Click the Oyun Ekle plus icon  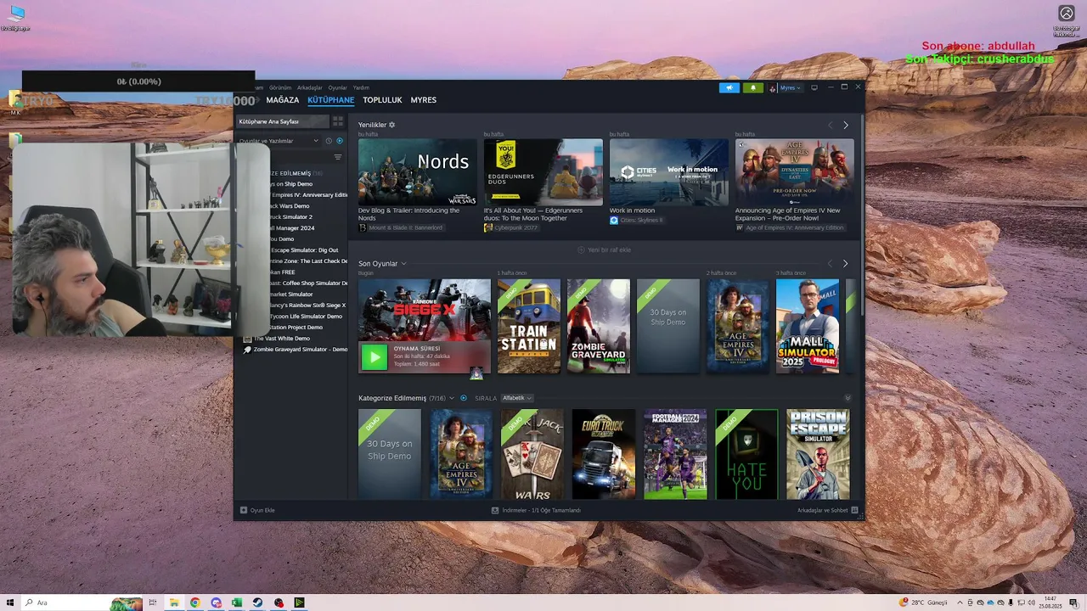click(x=244, y=510)
